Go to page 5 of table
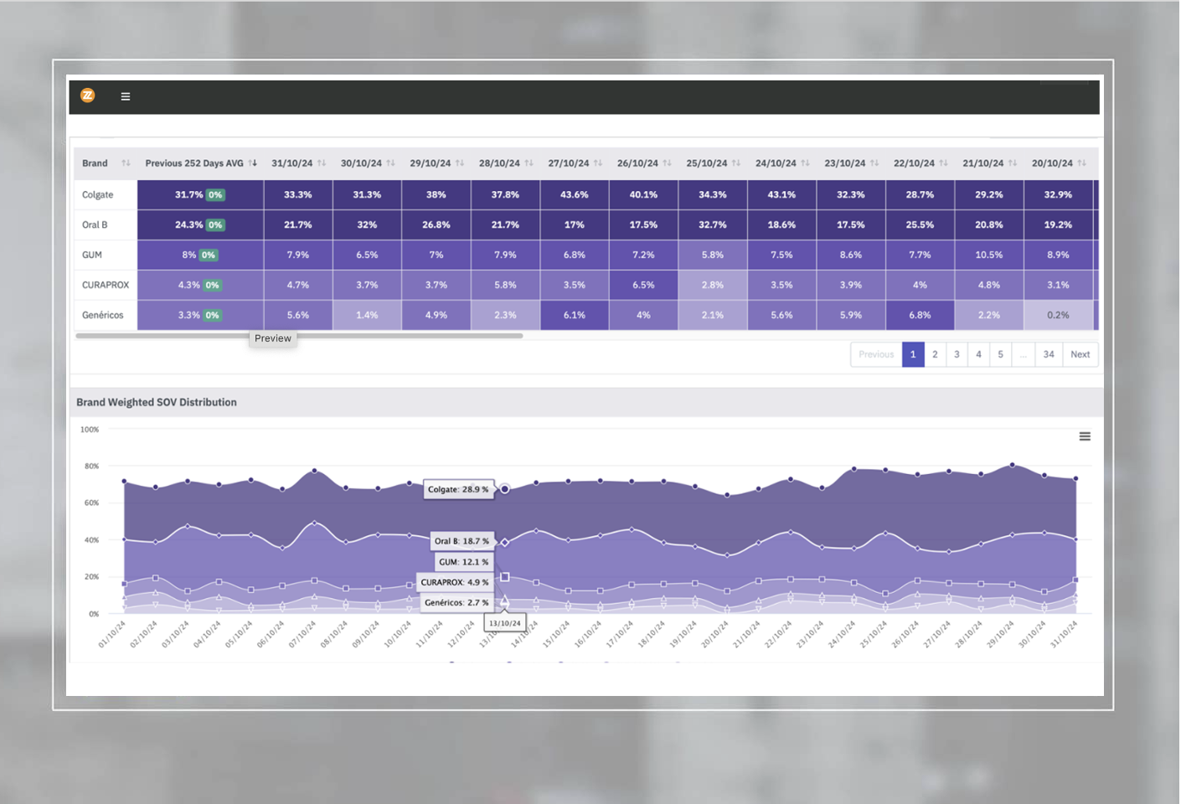The image size is (1181, 804). point(1000,354)
